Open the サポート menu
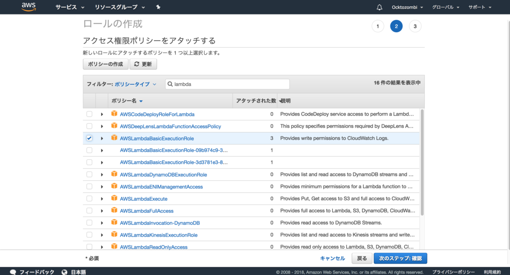 pyautogui.click(x=480, y=7)
